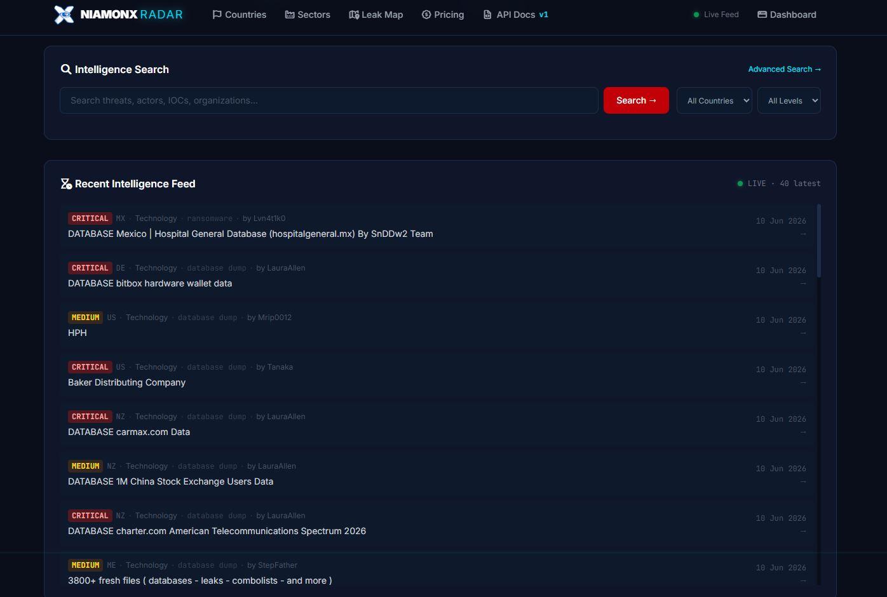Screen dimensions: 887x597
Task: Open the Sectors page
Action: point(308,14)
